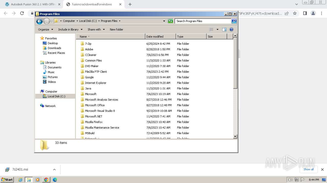Open the Windows Start menu
Image resolution: width=327 pixels, height=183 pixels.
pos(7,179)
